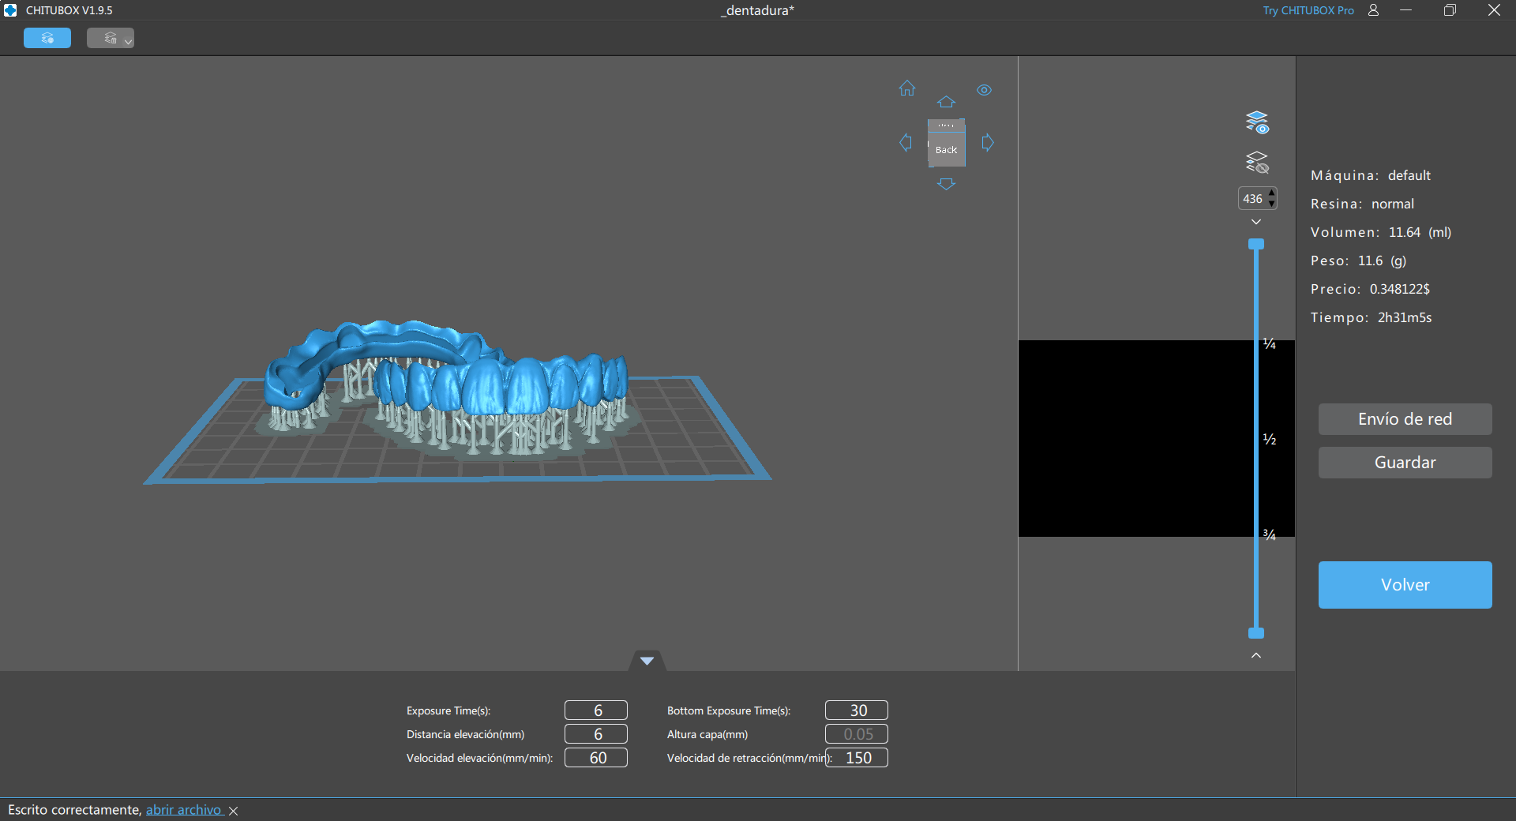Rotate view downward with the down arrow
The image size is (1516, 821).
tap(946, 184)
